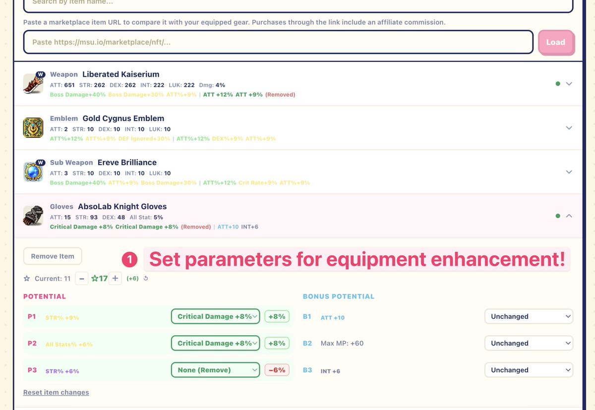Screen dimensions: 595x410
Task: Click the star icon beside Current: 11
Action: tap(27, 279)
